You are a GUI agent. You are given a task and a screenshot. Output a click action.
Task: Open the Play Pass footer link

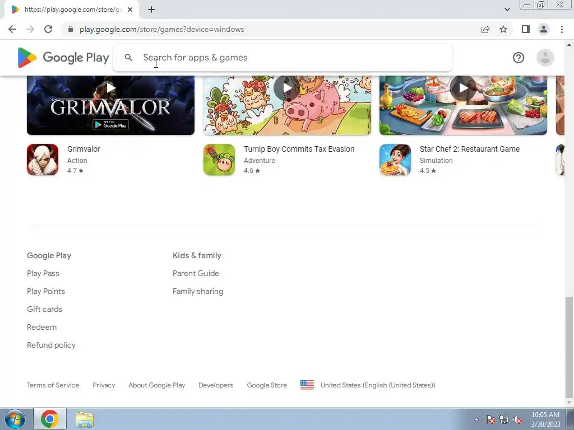tap(43, 273)
